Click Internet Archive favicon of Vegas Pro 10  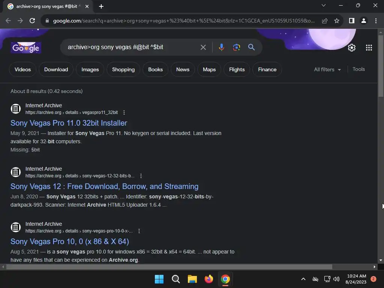pyautogui.click(x=16, y=227)
